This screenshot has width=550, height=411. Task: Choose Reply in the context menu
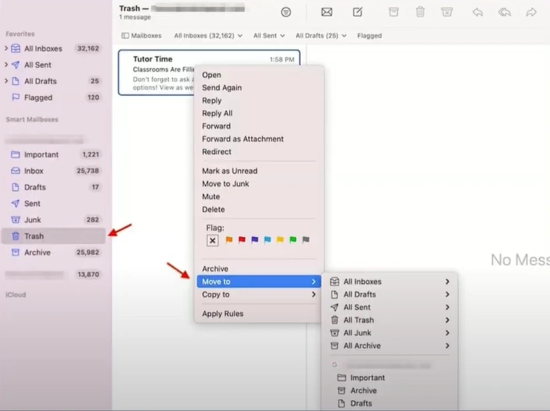coord(259,101)
